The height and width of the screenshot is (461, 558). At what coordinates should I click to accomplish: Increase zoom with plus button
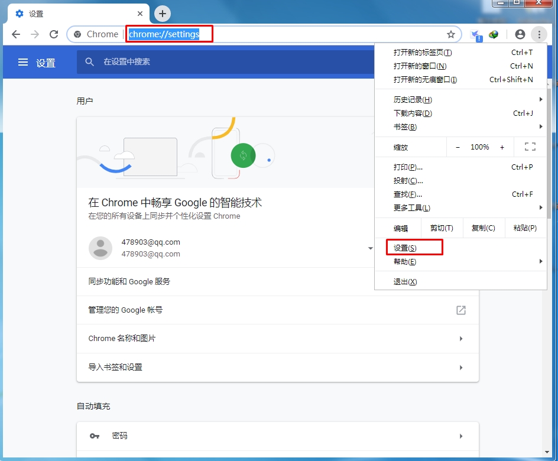[x=502, y=147]
